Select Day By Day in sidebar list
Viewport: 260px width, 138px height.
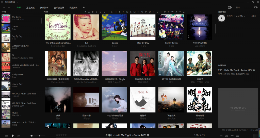(x=21, y=37)
